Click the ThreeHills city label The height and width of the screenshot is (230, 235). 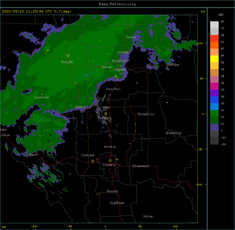pos(146,114)
